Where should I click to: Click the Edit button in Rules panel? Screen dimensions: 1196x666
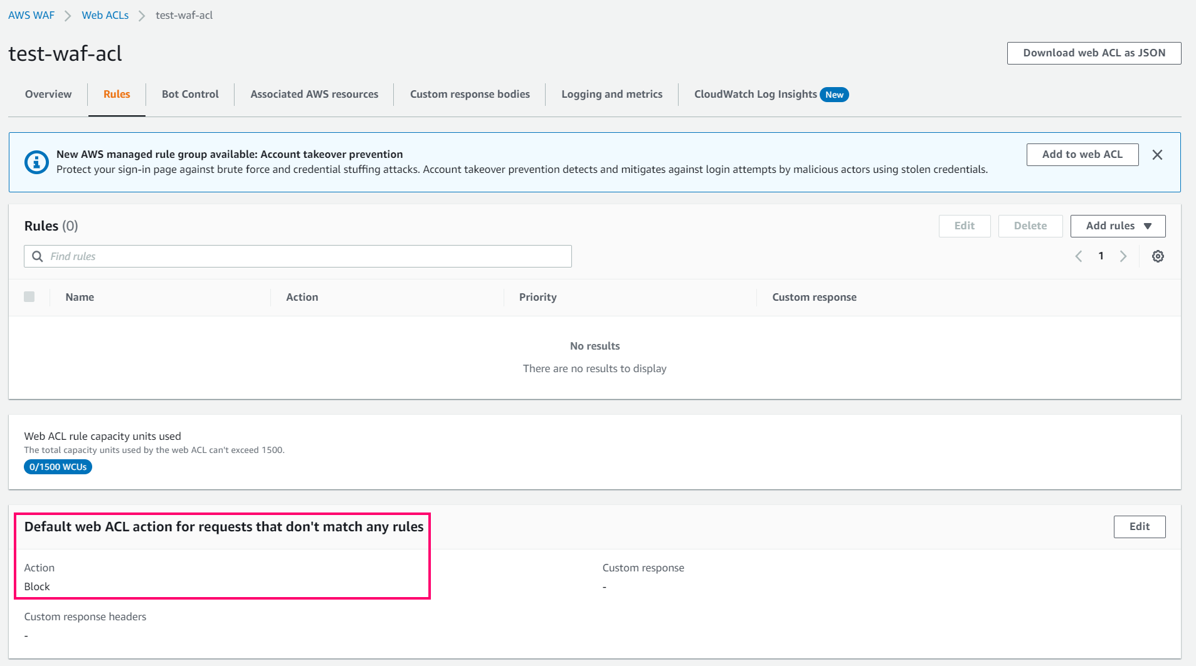coord(964,226)
